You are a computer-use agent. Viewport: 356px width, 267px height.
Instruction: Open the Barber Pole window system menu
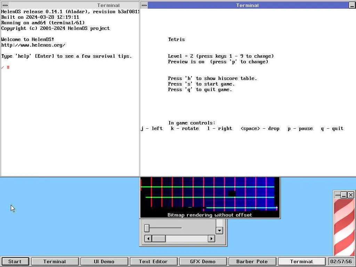tap(337, 195)
